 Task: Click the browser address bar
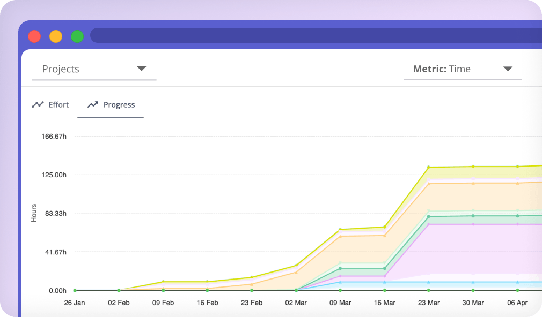(316, 35)
